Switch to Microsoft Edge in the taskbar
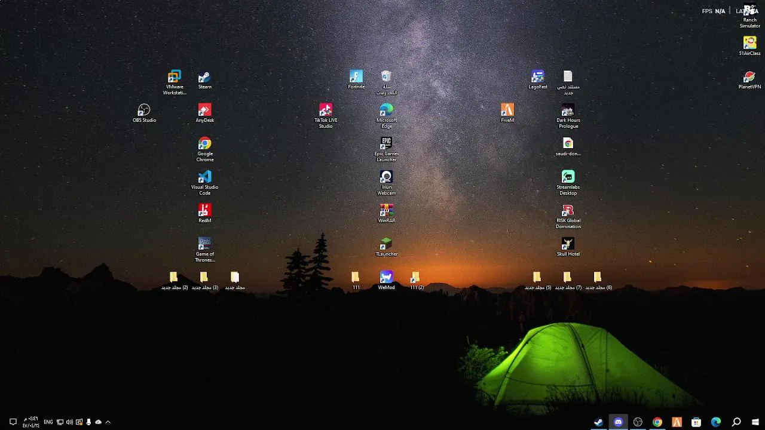This screenshot has width=765, height=430. click(716, 422)
